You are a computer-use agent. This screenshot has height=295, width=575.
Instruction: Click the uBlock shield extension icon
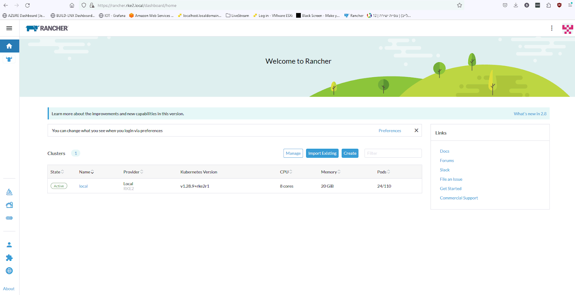coord(559,5)
